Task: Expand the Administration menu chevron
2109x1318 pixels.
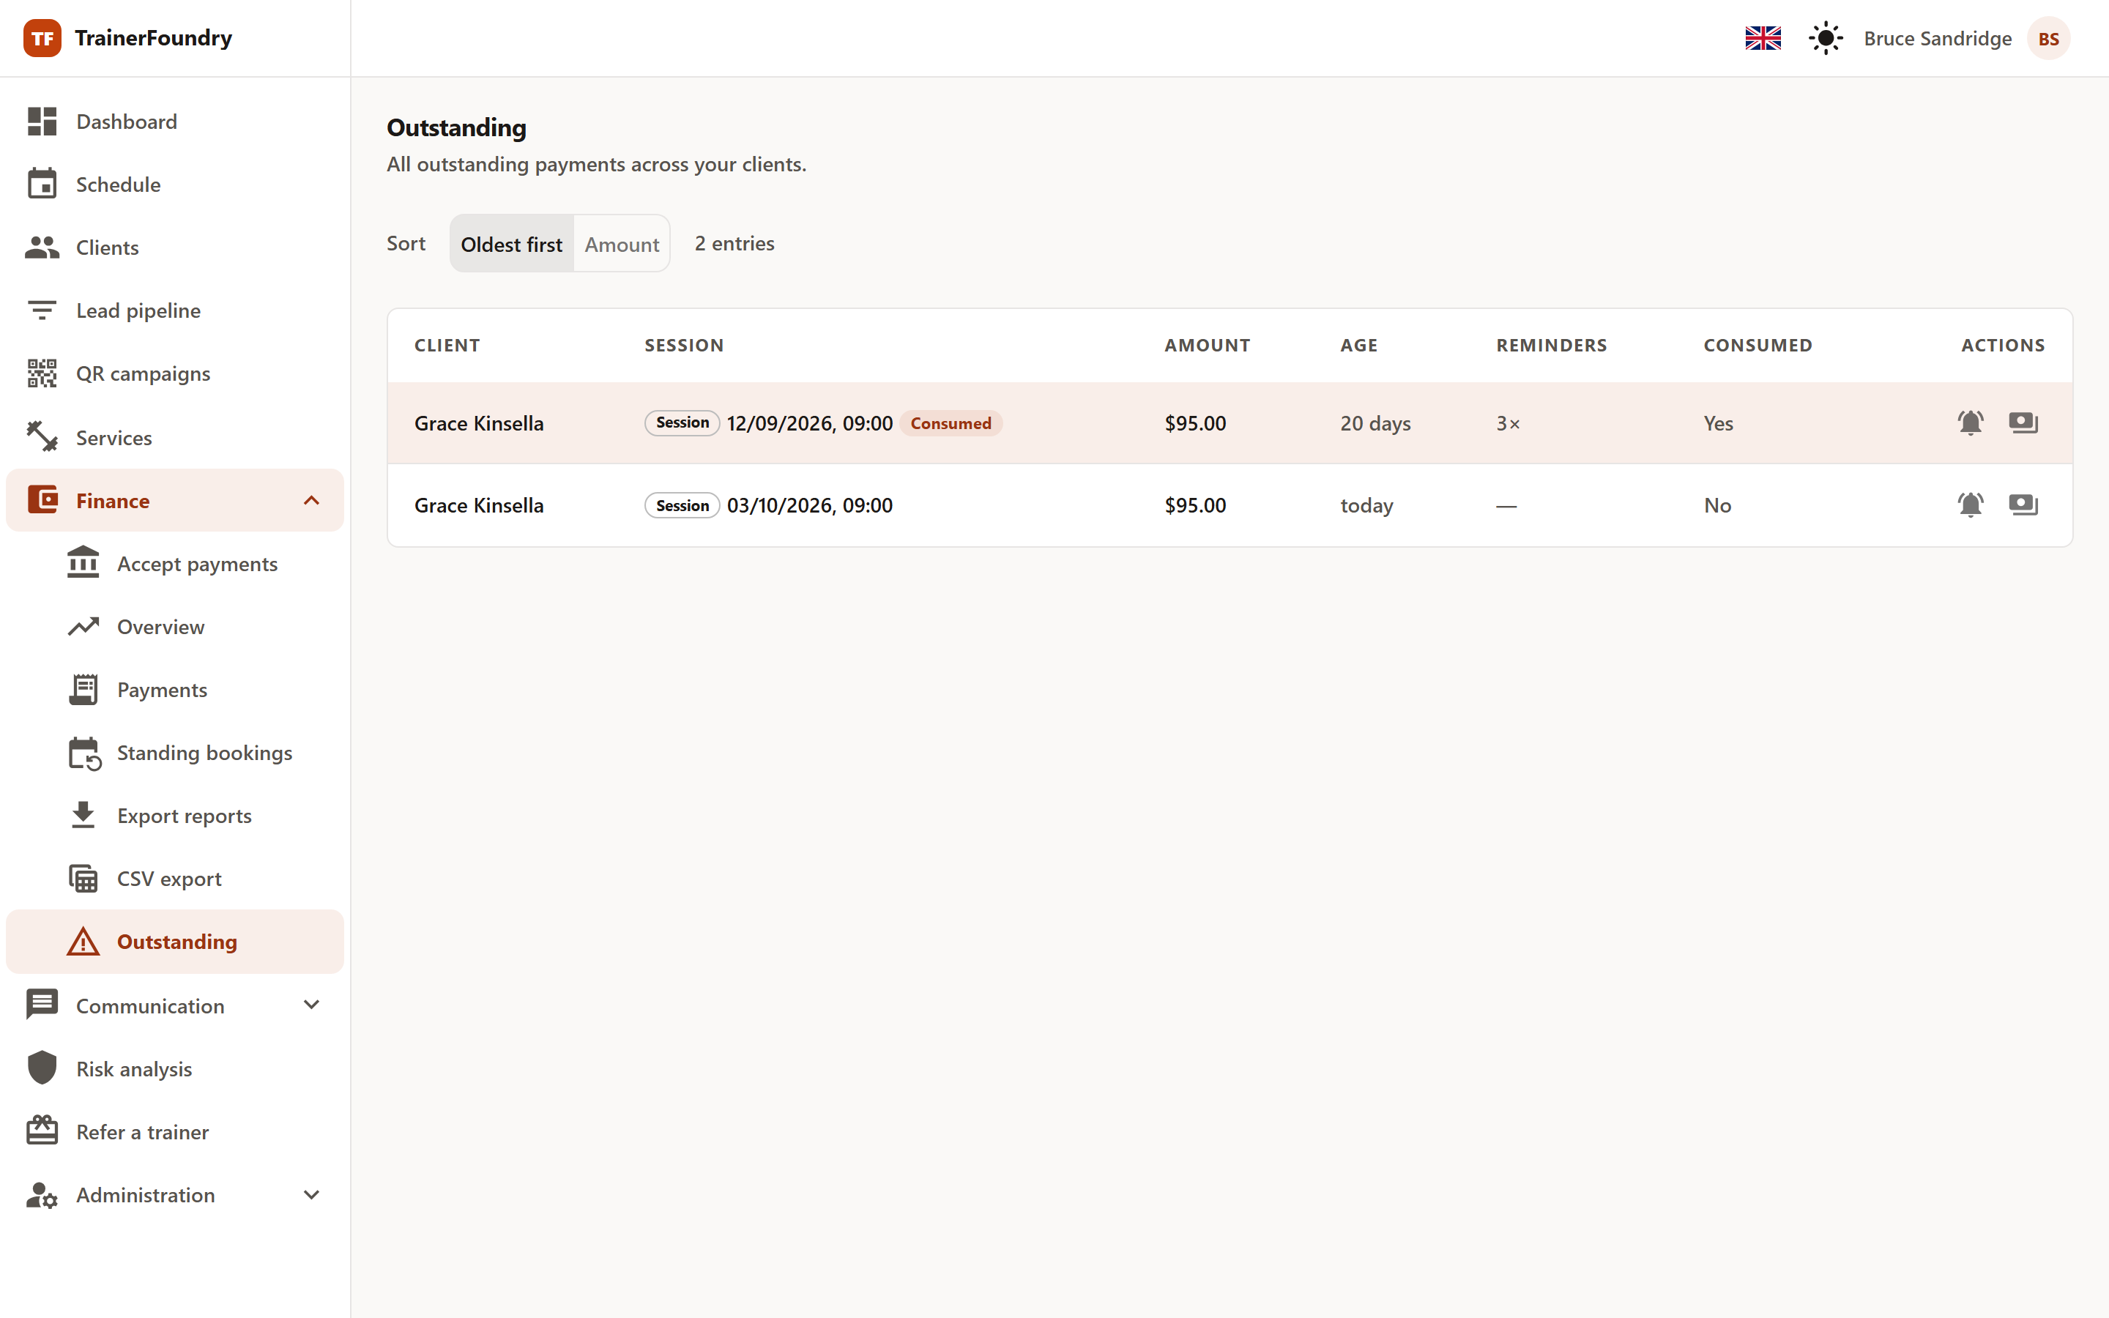Action: point(311,1195)
